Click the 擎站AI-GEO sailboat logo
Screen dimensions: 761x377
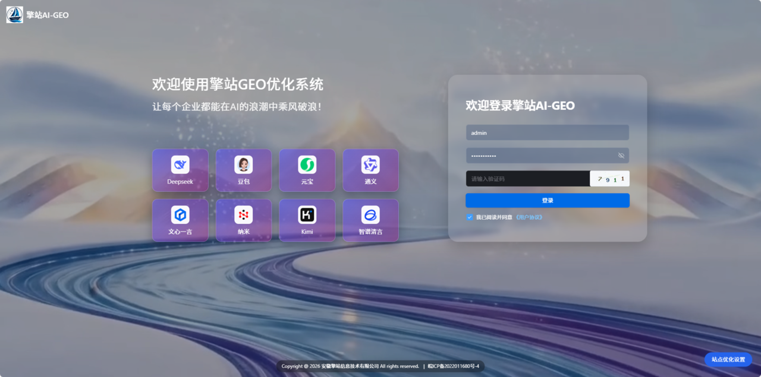tap(14, 15)
